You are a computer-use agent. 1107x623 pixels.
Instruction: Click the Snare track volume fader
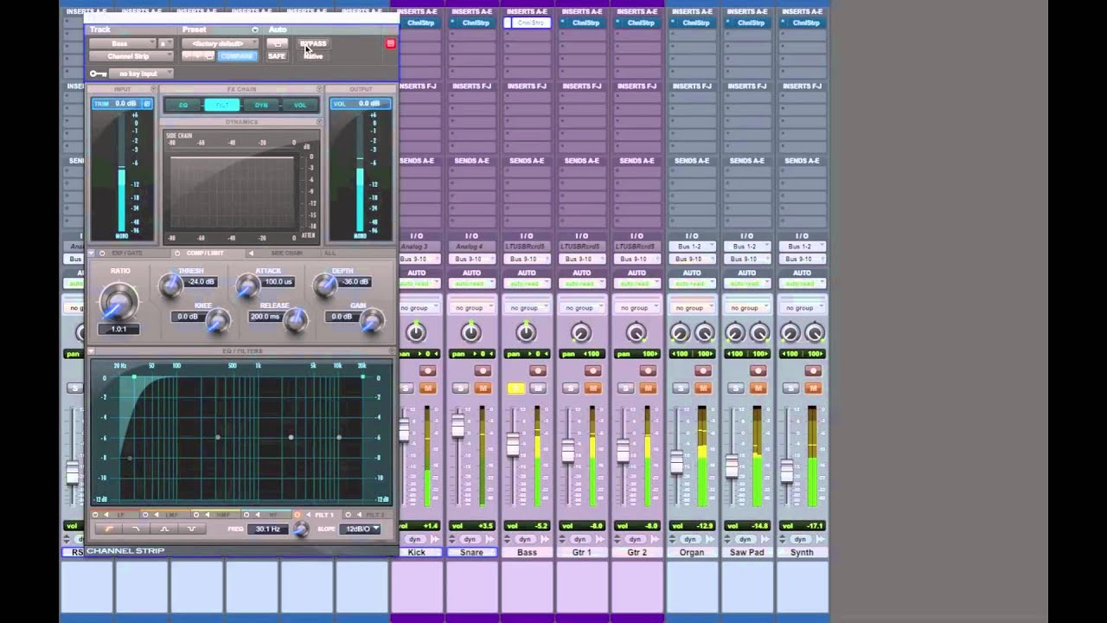click(x=458, y=426)
